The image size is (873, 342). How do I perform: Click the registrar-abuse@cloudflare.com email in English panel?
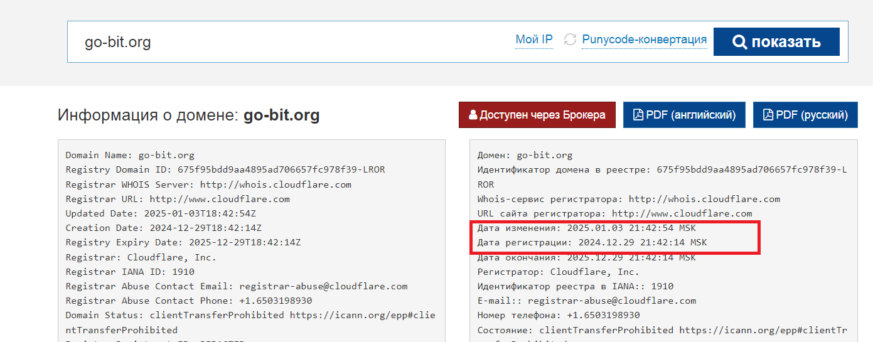323,286
